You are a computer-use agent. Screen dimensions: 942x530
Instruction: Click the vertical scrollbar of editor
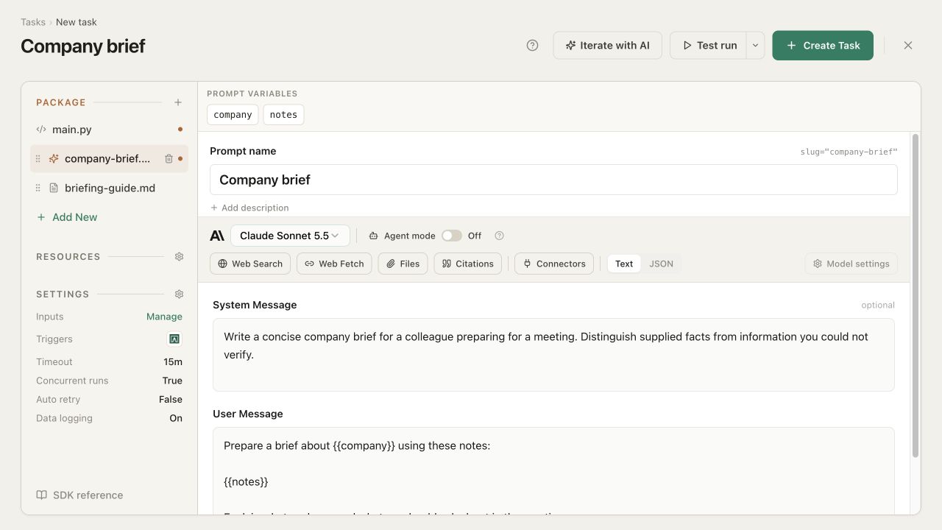pyautogui.click(x=916, y=294)
